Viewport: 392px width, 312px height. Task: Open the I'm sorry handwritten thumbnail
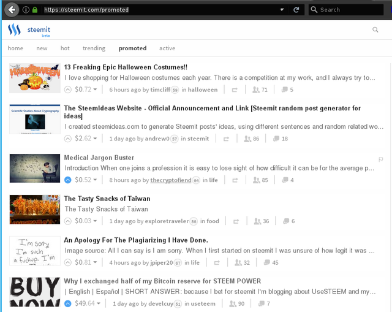35,251
